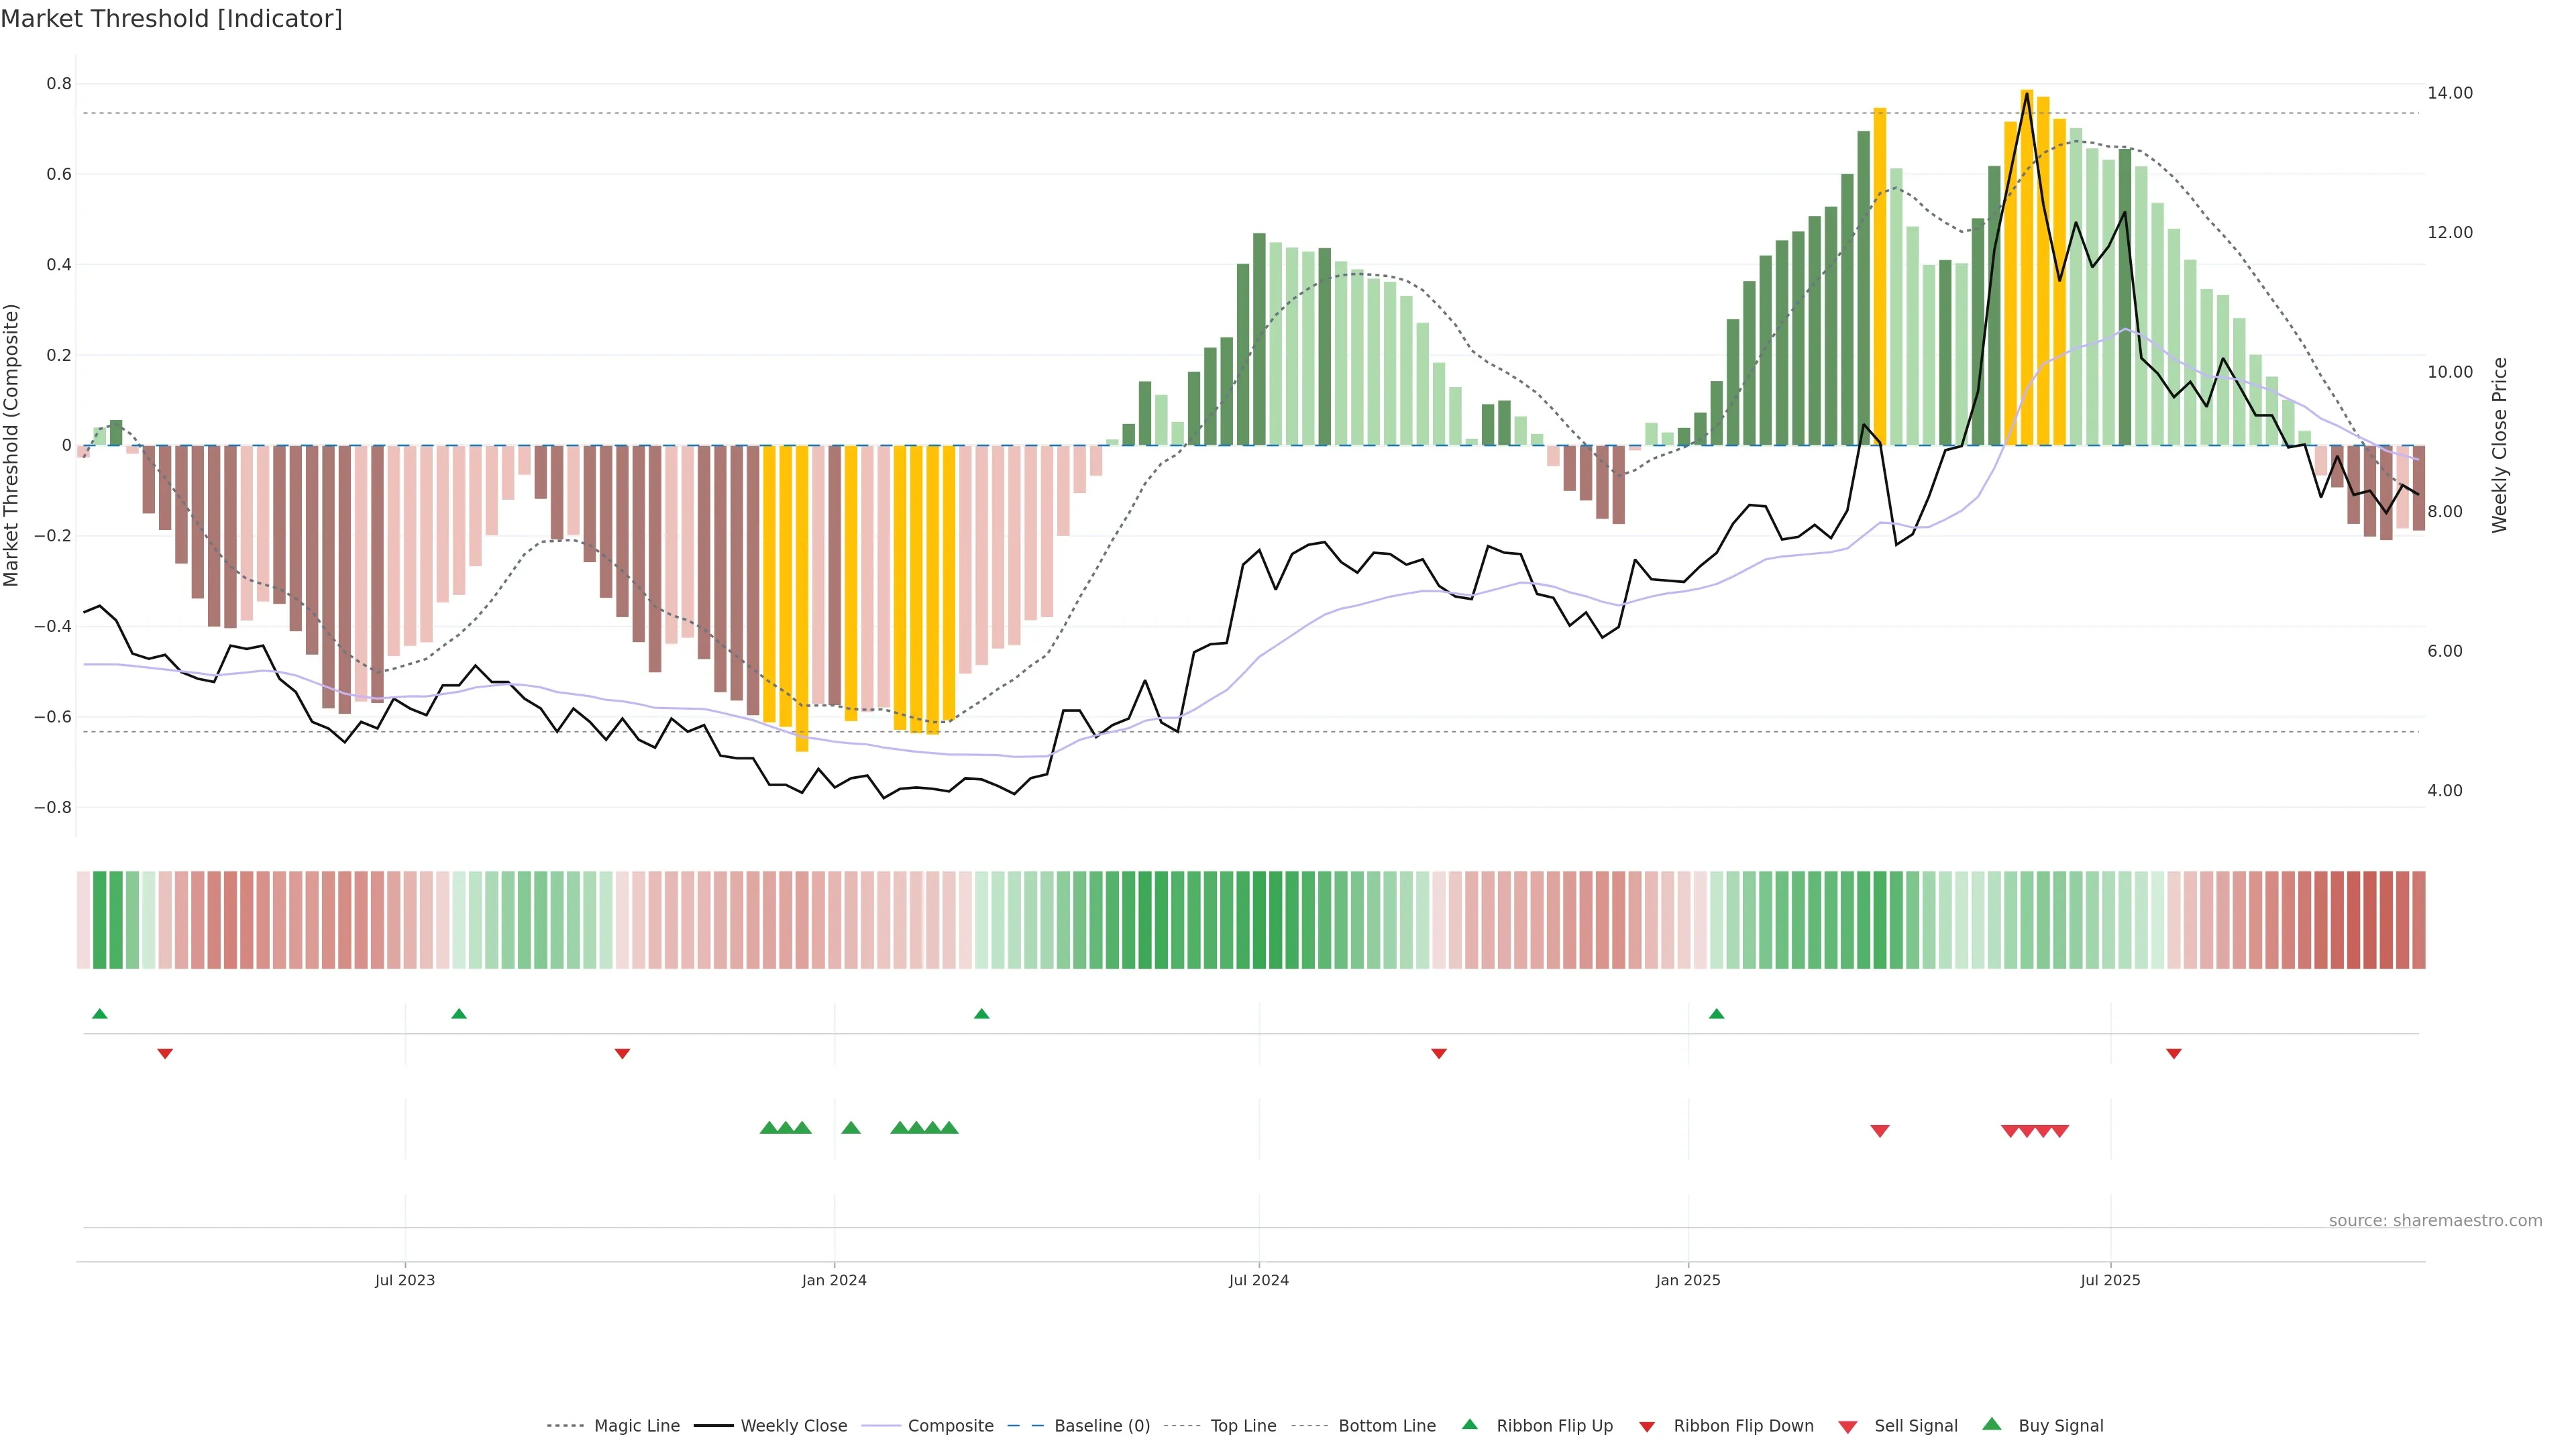Click the isolated Buy Signal triangle just after Jan 2024
This screenshot has height=1449, width=2576.
pos(851,1128)
